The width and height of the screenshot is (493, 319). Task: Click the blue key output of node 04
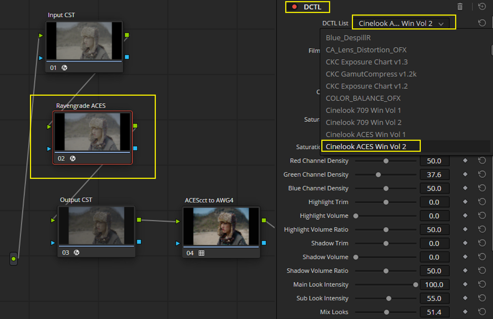[264, 243]
